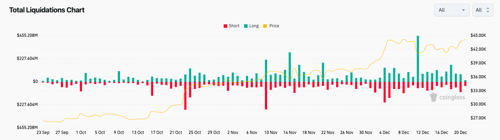
Task: Toggle the Price series legend
Action: click(271, 26)
